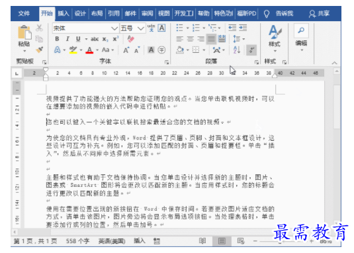Open the Styles (样式) gallery

coord(275,38)
